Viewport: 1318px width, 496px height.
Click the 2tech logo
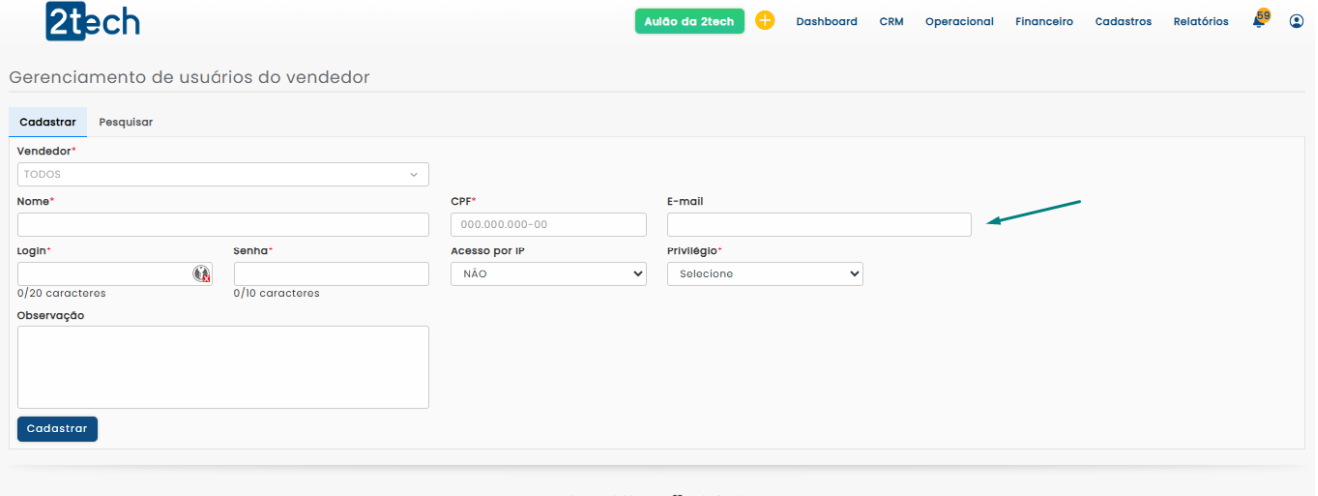(93, 21)
